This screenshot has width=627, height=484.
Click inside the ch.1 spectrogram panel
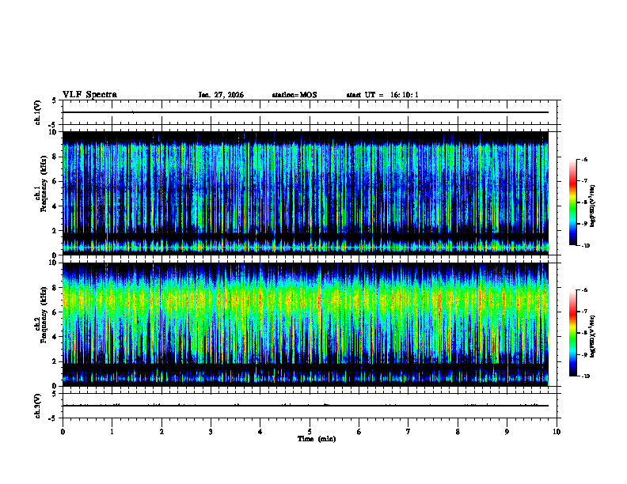coord(306,193)
